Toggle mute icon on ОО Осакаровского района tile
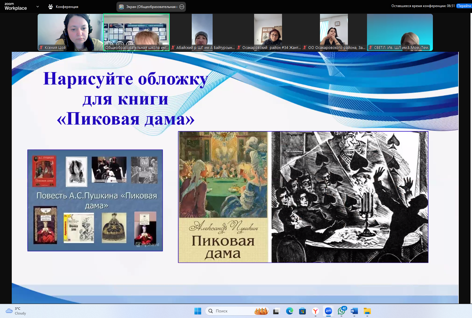The width and height of the screenshot is (472, 318). pos(305,47)
